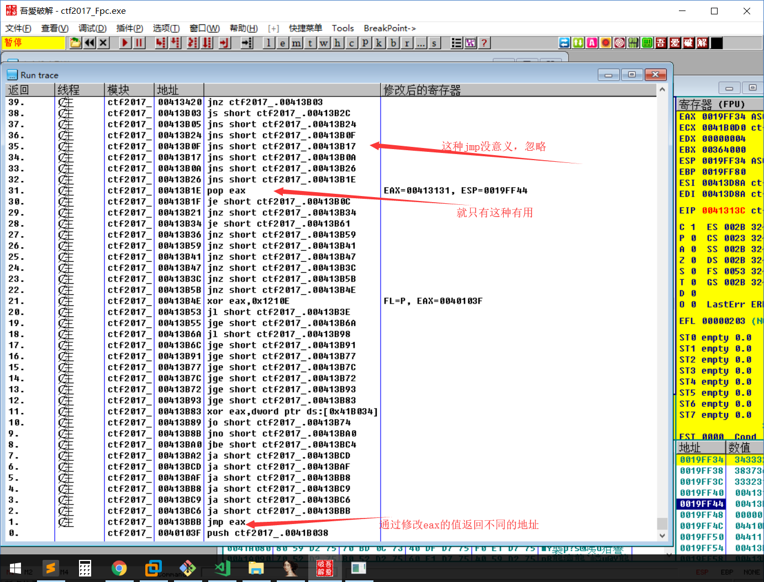Open the Breakpoints 'b' window button

click(x=393, y=43)
